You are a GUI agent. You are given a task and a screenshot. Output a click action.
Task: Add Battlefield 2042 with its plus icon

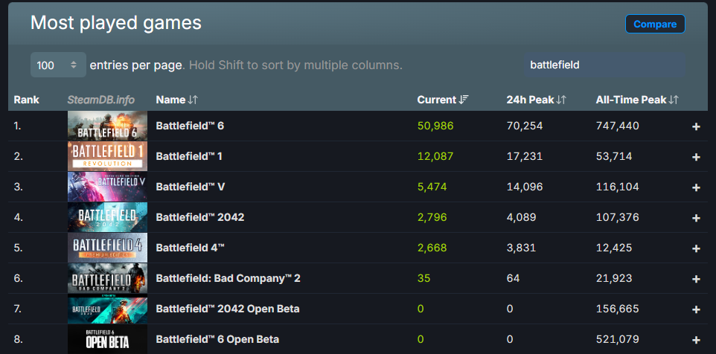click(x=696, y=218)
